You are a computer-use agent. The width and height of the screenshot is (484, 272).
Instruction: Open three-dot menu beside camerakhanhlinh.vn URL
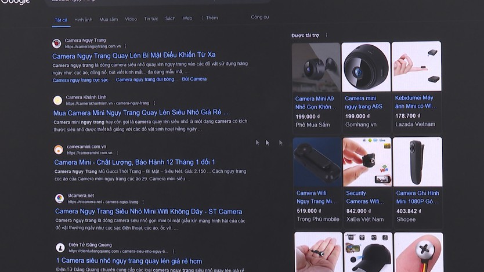point(154,103)
